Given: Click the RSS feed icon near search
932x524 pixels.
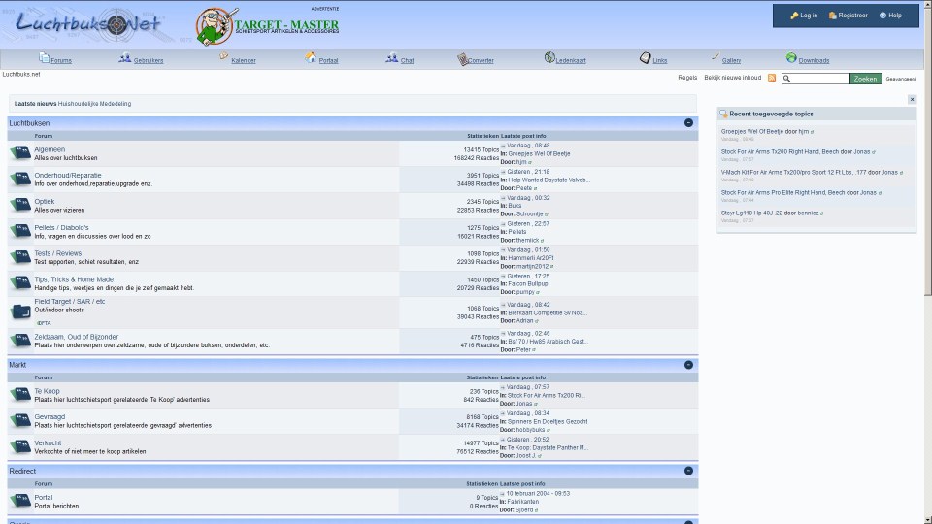Looking at the screenshot, I should 772,78.
